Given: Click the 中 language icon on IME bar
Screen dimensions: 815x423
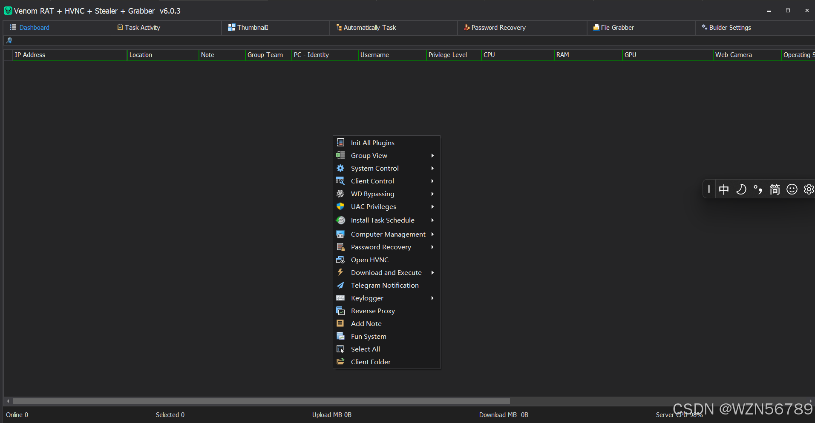Looking at the screenshot, I should (x=724, y=189).
